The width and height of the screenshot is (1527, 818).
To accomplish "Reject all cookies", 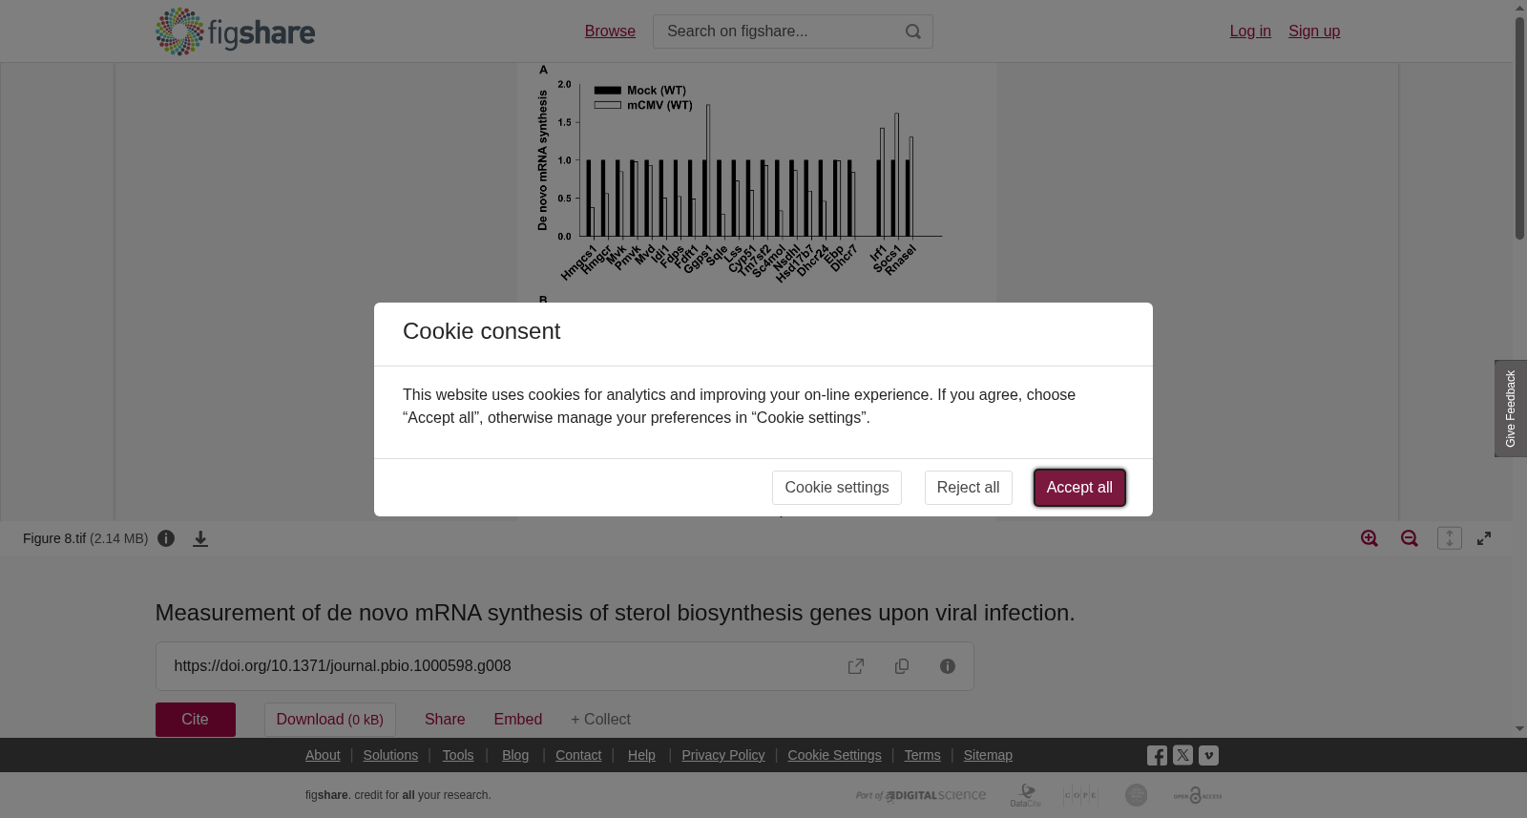I will tap(968, 488).
